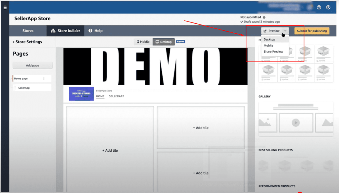Choose Desktop from the Preview dropdown

(269, 39)
